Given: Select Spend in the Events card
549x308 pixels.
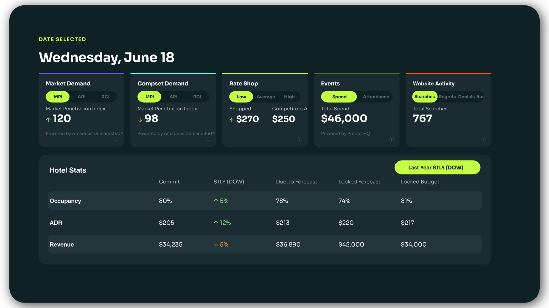Looking at the screenshot, I should (339, 97).
